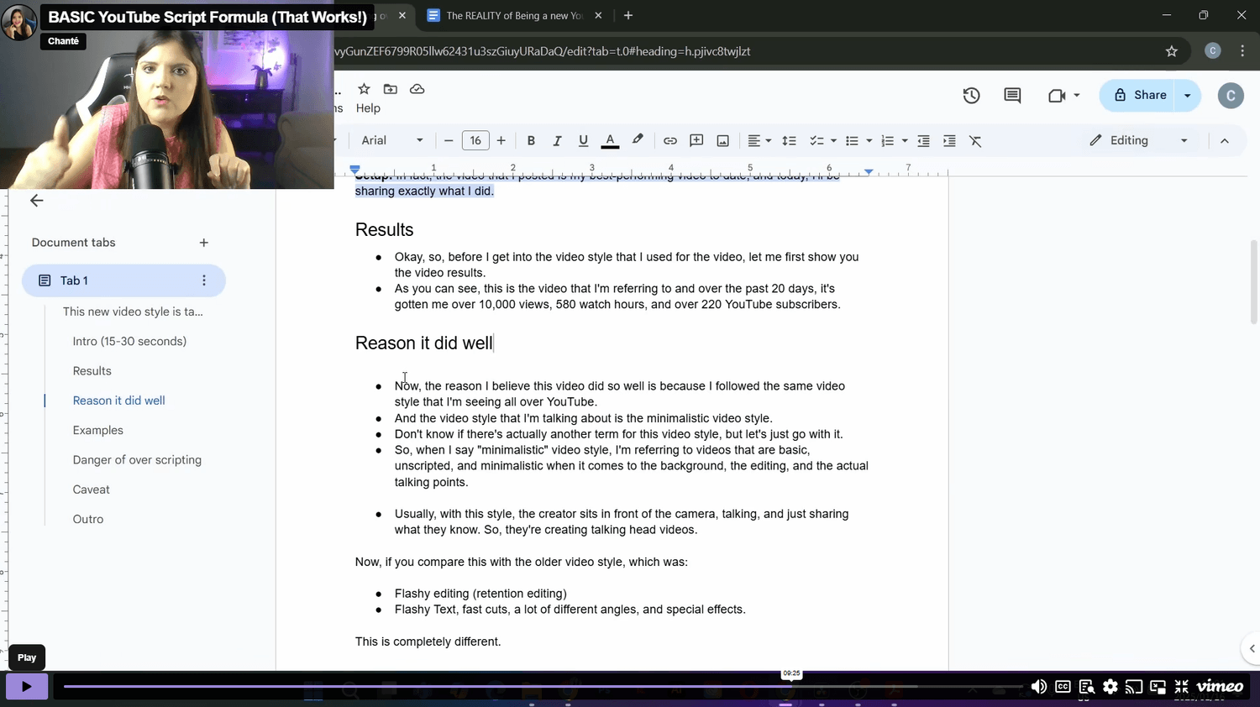The width and height of the screenshot is (1260, 707).
Task: Clear formatting from selected text
Action: point(975,141)
